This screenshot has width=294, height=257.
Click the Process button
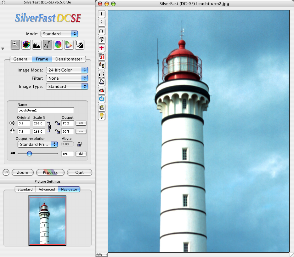pyautogui.click(x=50, y=172)
